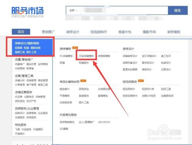This screenshot has width=192, height=145.
Task: Open 图片工具 link under 商品&模特拍照
Action: pyautogui.click(x=84, y=102)
